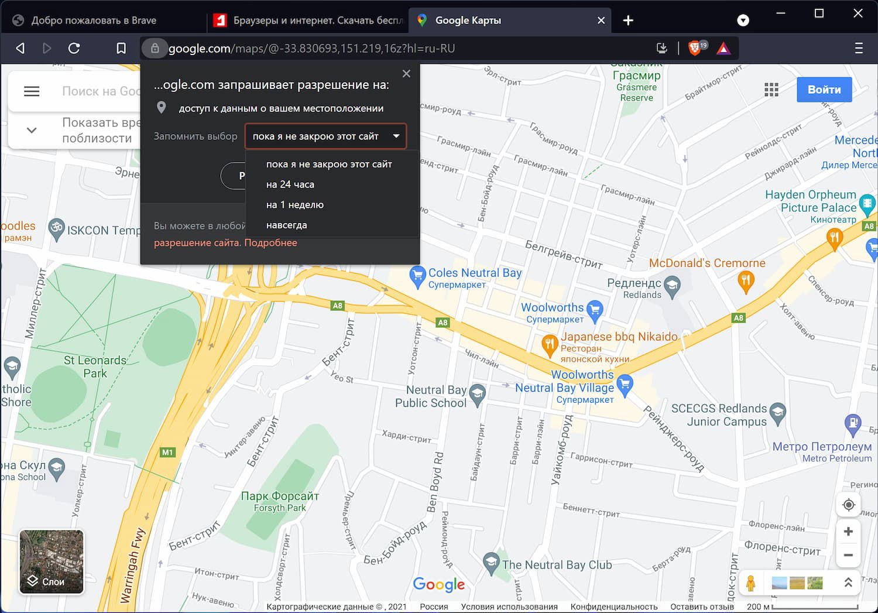Click the Грасмир Reserve label
Viewport: 878px width, 613px height.
point(637,86)
